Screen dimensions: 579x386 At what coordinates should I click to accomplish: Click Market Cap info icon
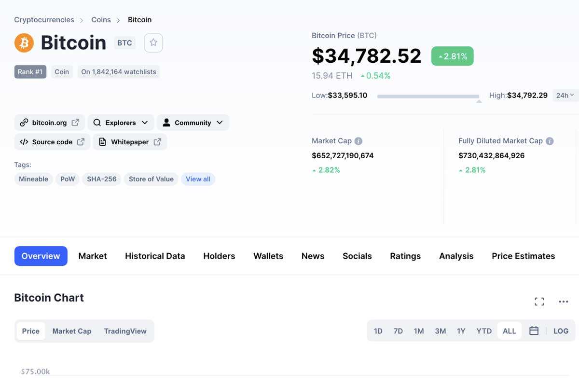click(x=358, y=141)
